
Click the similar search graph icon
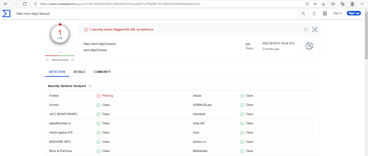(x=315, y=30)
